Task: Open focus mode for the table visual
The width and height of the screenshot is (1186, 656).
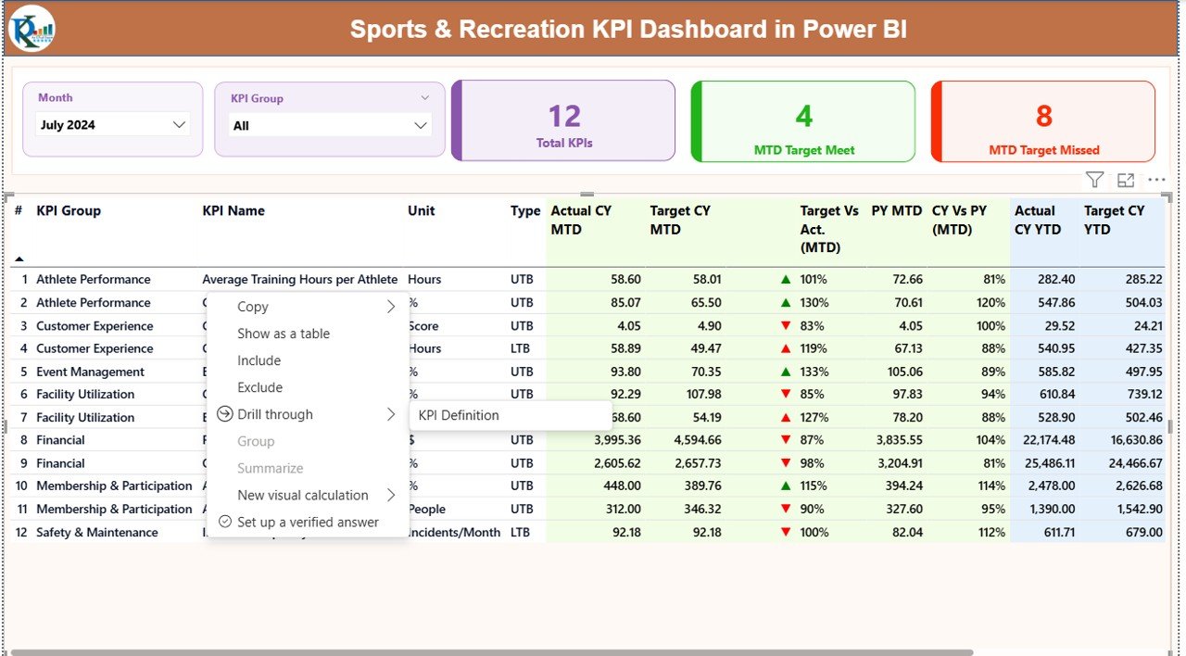Action: pos(1125,180)
